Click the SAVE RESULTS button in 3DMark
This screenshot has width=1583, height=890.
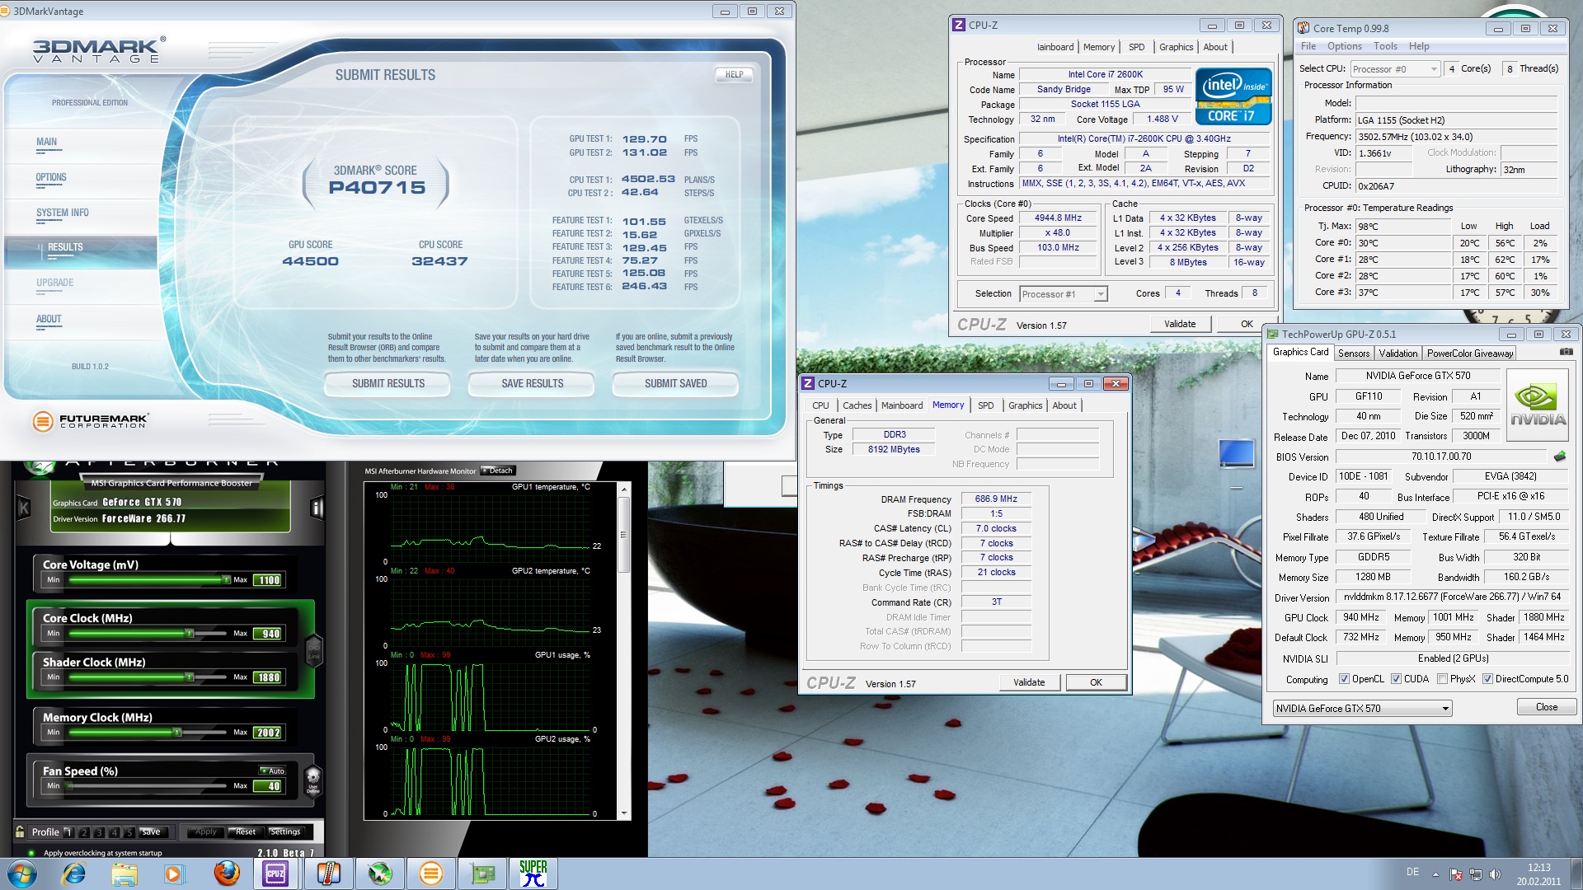point(532,383)
